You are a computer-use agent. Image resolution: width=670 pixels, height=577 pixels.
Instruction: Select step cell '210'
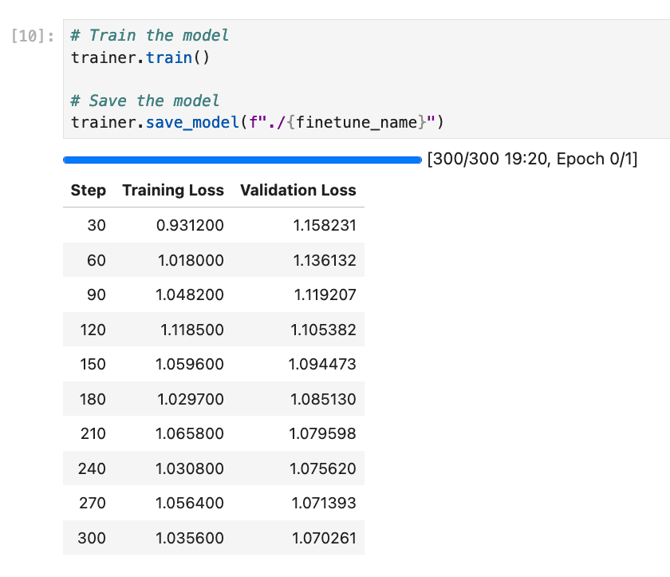[x=93, y=434]
